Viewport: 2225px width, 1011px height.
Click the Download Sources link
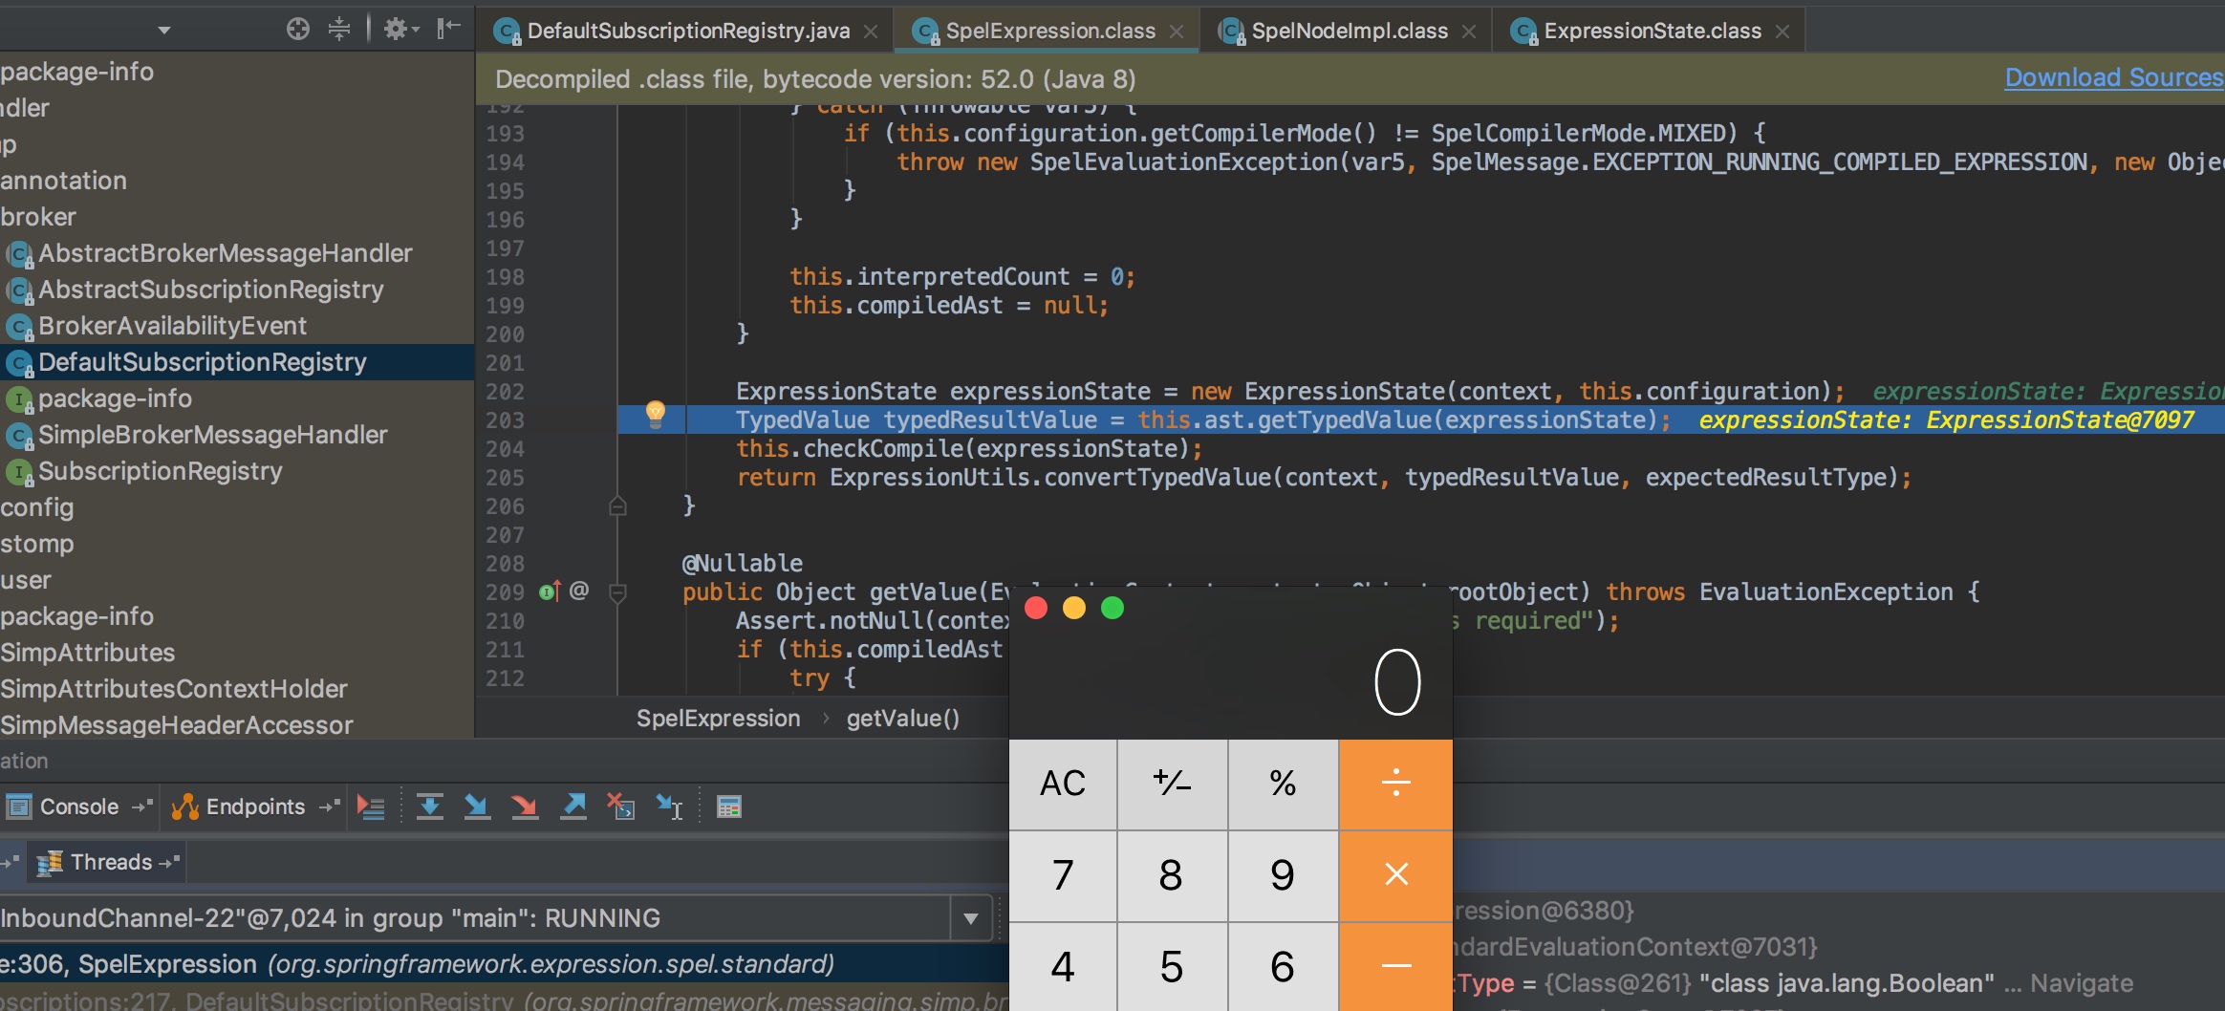[2113, 77]
